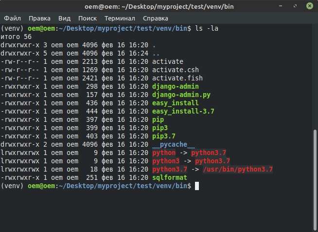Click the file size 1269
Screen dimensions: 318x232
(x=90, y=70)
